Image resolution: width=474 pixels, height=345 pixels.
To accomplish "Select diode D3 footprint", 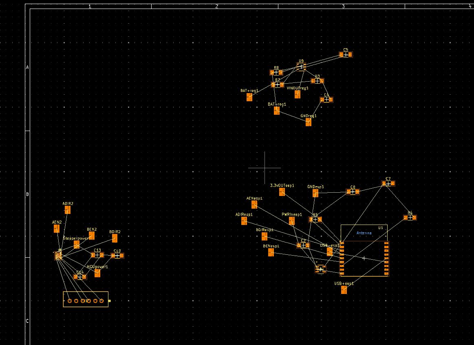I will (317, 81).
